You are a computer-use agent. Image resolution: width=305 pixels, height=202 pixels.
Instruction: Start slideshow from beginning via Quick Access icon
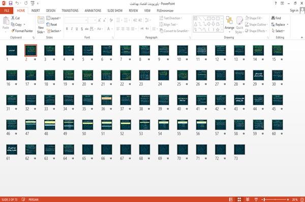(33, 3)
